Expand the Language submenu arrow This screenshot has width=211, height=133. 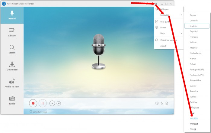click(x=181, y=15)
